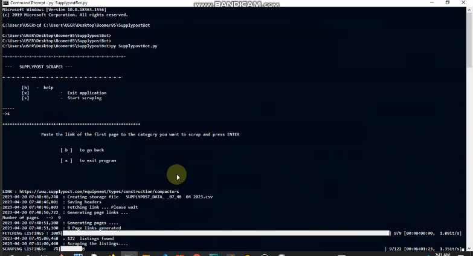Screen dimensions: 473x256
Task: Click the '9/122 [00:06<01:23, 1.35it/s]' counter
Action: tap(425, 249)
